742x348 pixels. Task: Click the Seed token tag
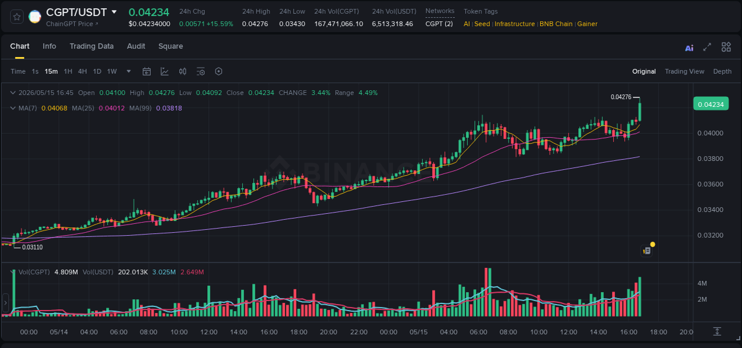point(482,24)
